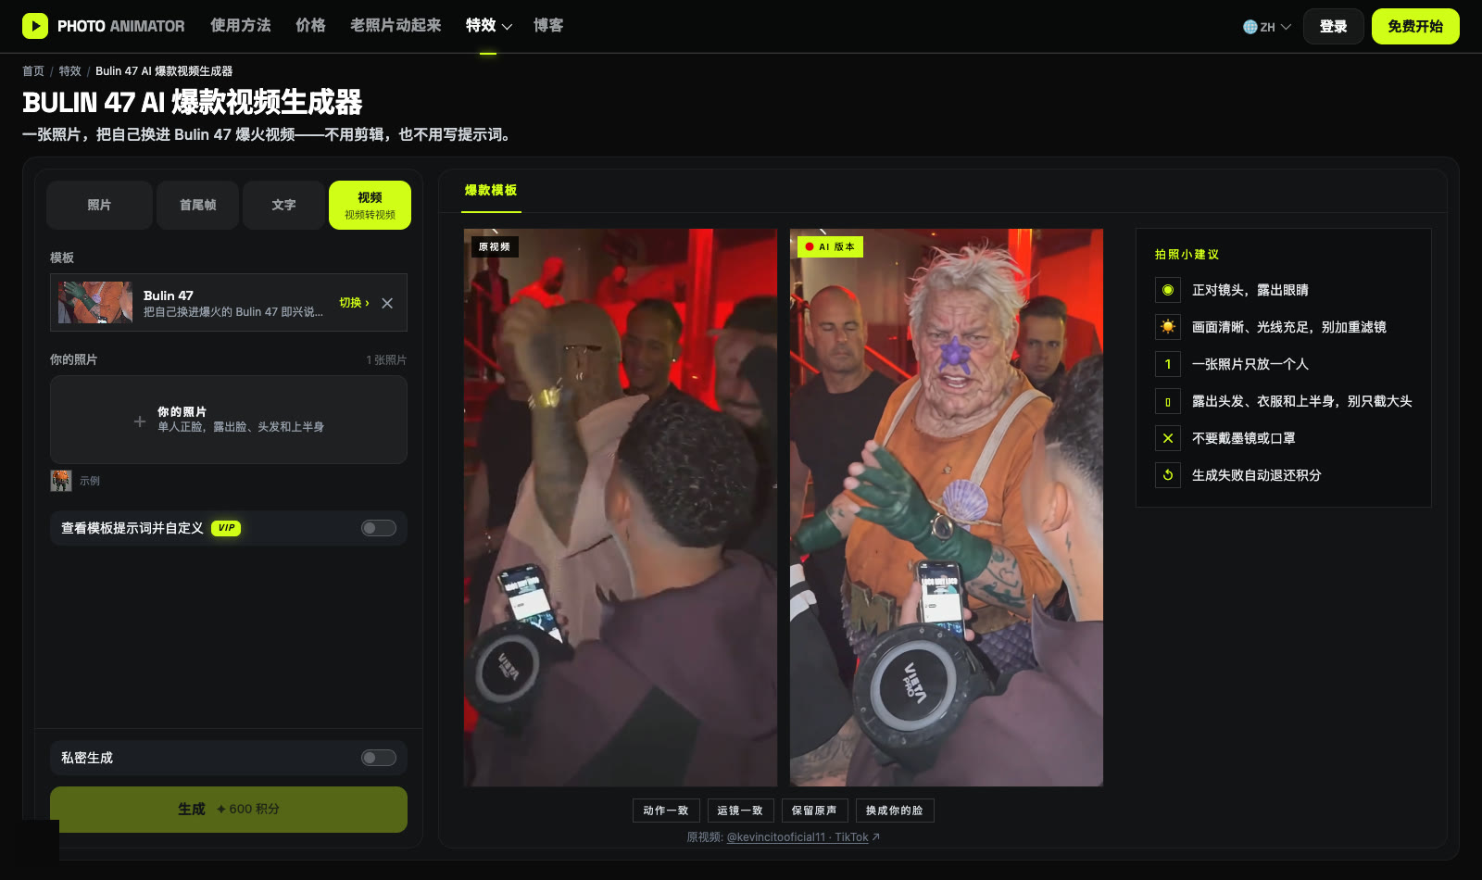Select the 照片 mode tab

(99, 205)
